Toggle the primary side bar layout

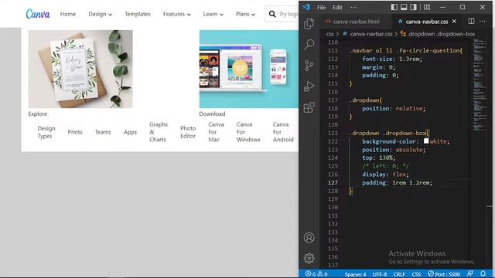pos(394,7)
